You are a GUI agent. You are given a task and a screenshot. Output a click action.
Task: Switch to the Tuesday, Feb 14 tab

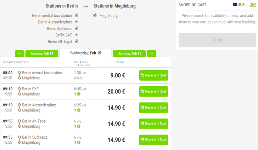pos(42,54)
